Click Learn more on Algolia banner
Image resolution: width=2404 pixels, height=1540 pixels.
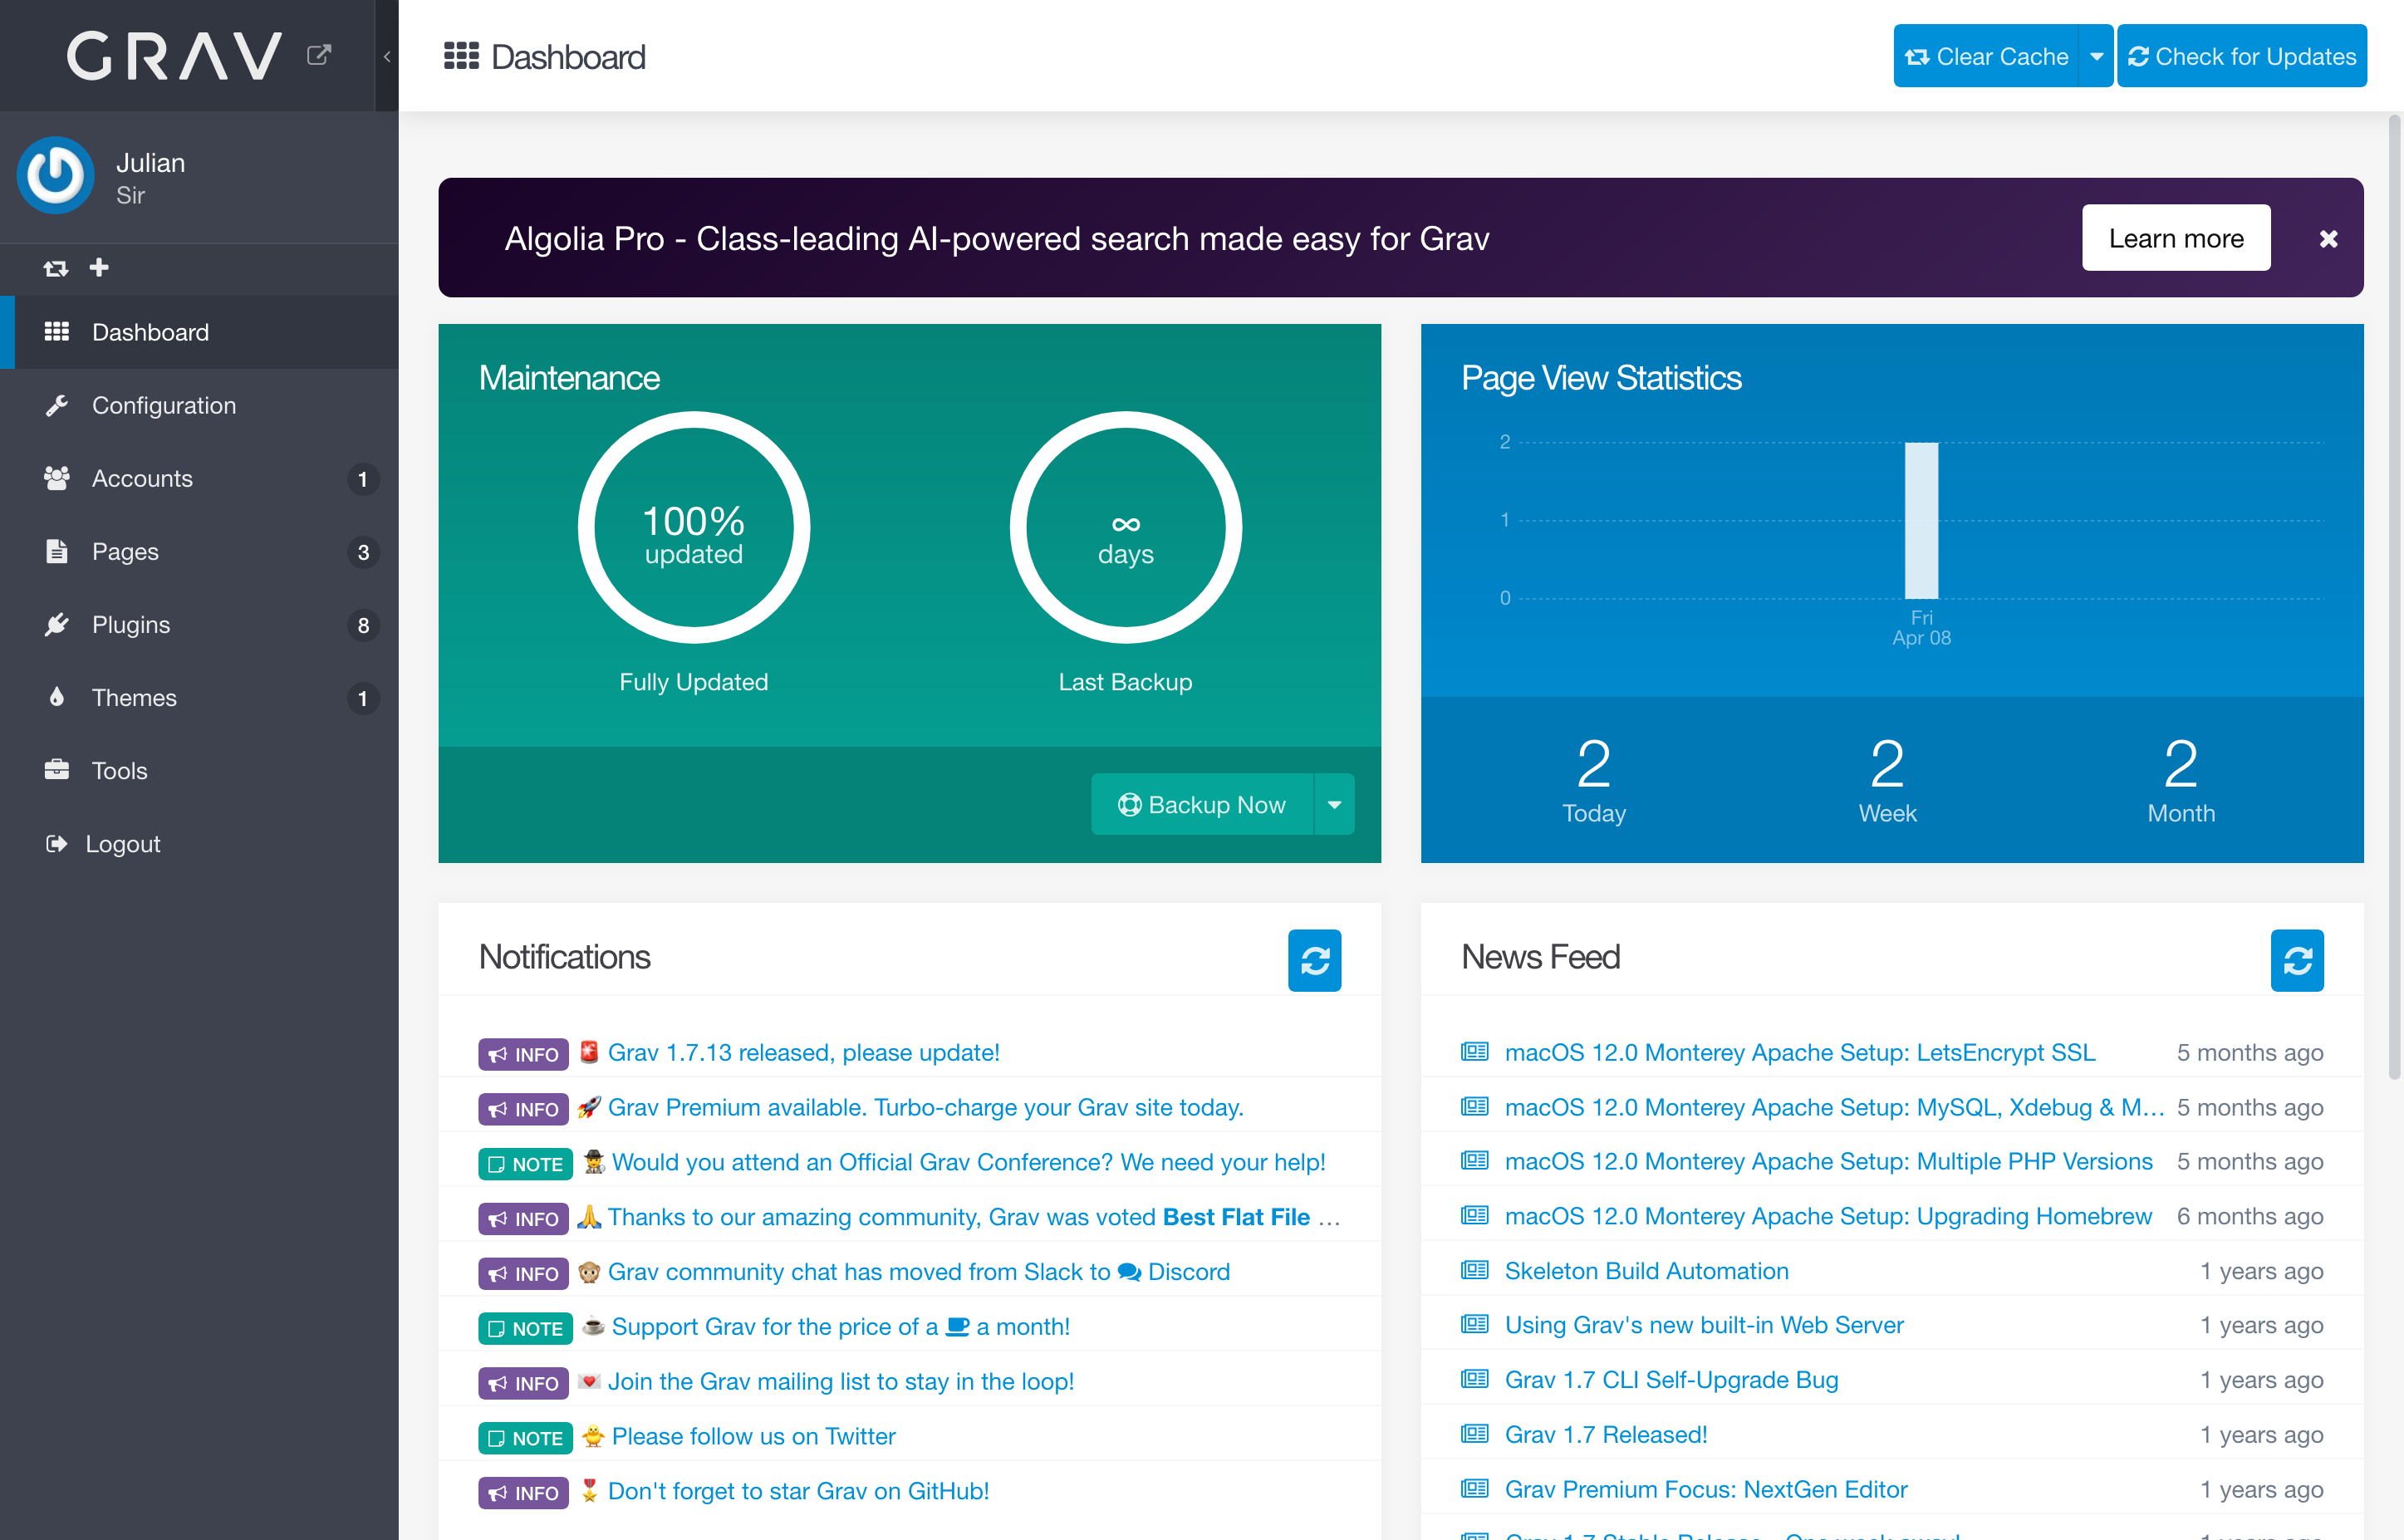pos(2176,238)
